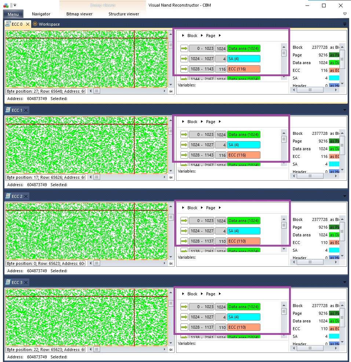Click the arrow icon for 0 - 1023 in ECC 2
Screen dimensions: 351x362
pyautogui.click(x=184, y=221)
